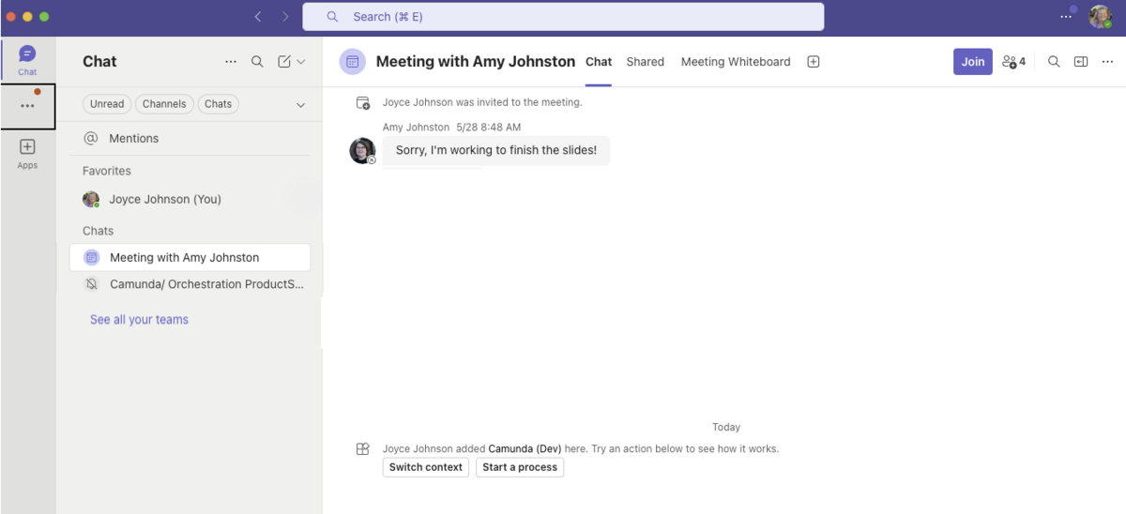1126x514 pixels.
Task: Click Amy Johnston's avatar
Action: click(x=362, y=150)
